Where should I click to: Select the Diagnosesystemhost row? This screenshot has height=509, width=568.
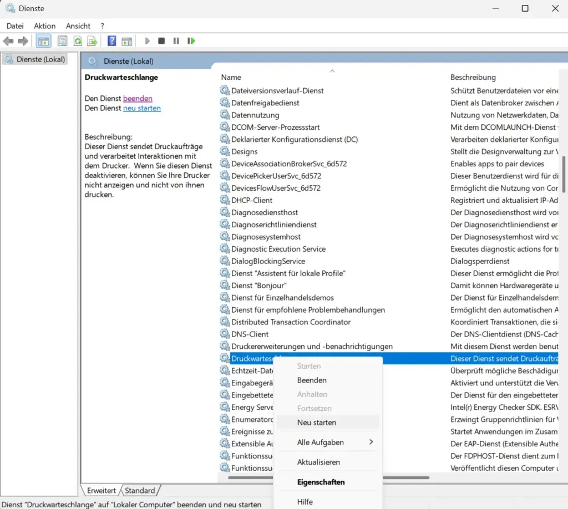266,236
